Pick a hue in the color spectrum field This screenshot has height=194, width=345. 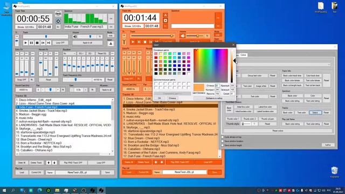tap(211, 66)
